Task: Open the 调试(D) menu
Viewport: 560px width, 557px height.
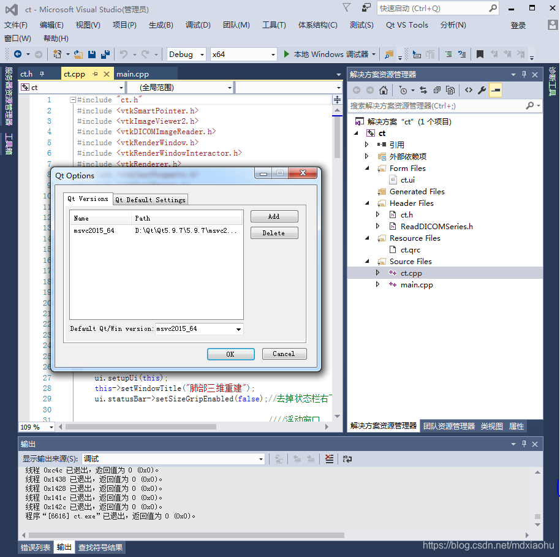Action: click(x=198, y=25)
